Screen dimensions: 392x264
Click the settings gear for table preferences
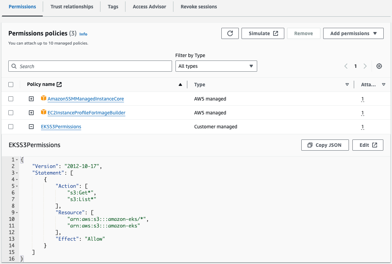tap(379, 66)
